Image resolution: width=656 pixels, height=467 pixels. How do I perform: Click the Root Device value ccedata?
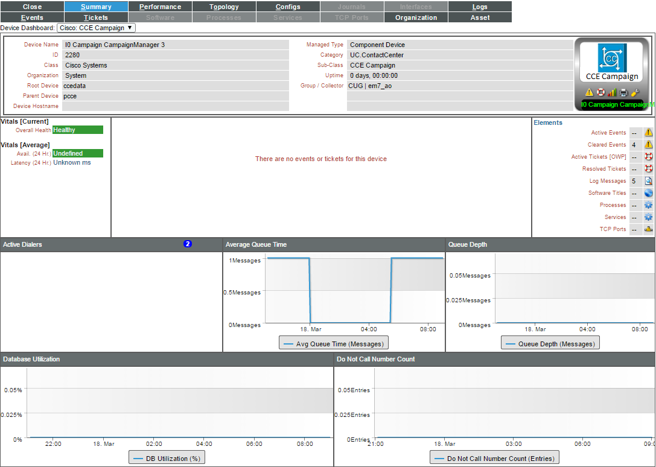[74, 86]
